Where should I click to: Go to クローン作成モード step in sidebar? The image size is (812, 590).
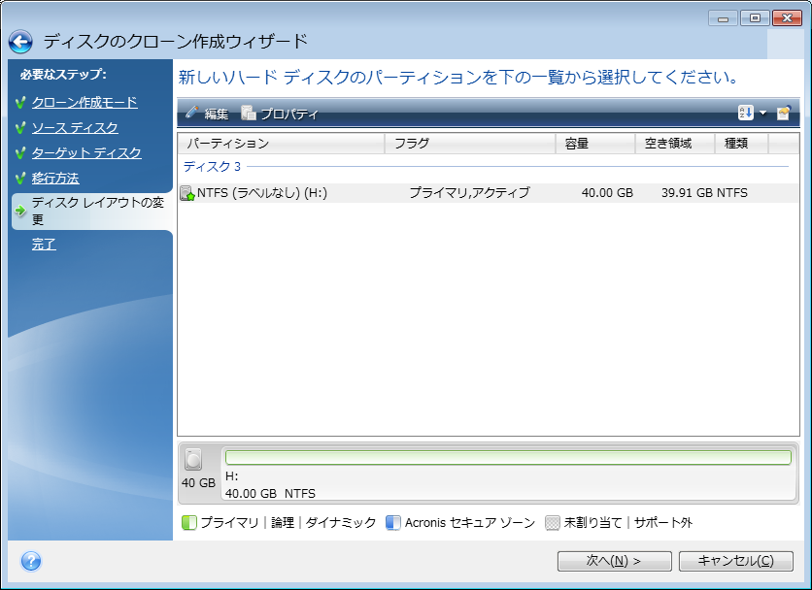click(85, 103)
